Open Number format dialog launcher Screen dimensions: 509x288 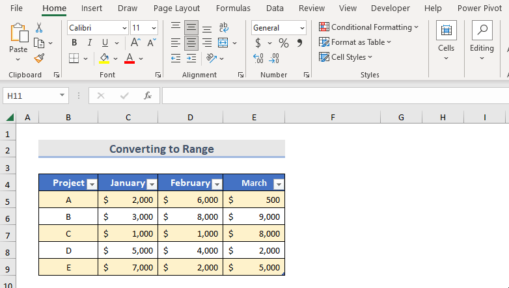pos(306,75)
